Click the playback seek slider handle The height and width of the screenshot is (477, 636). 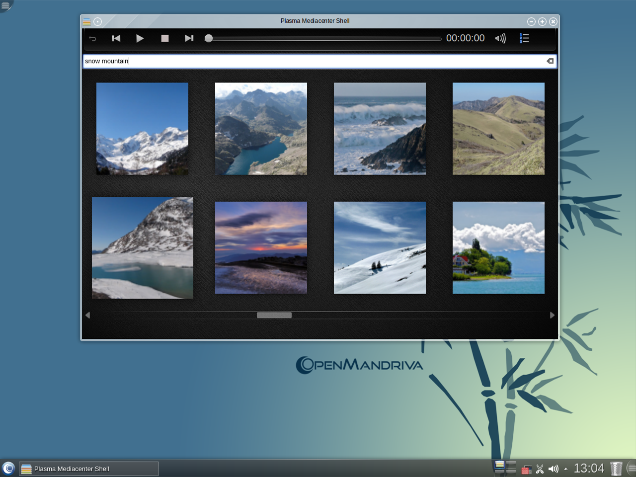point(209,38)
